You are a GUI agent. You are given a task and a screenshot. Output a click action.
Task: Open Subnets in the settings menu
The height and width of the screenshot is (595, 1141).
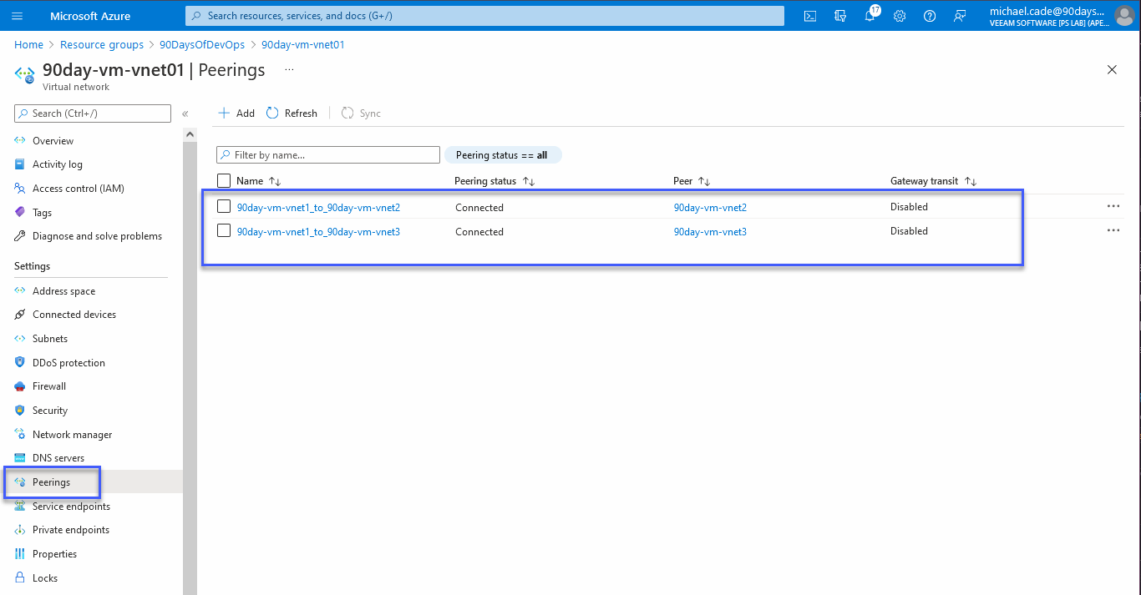(50, 339)
